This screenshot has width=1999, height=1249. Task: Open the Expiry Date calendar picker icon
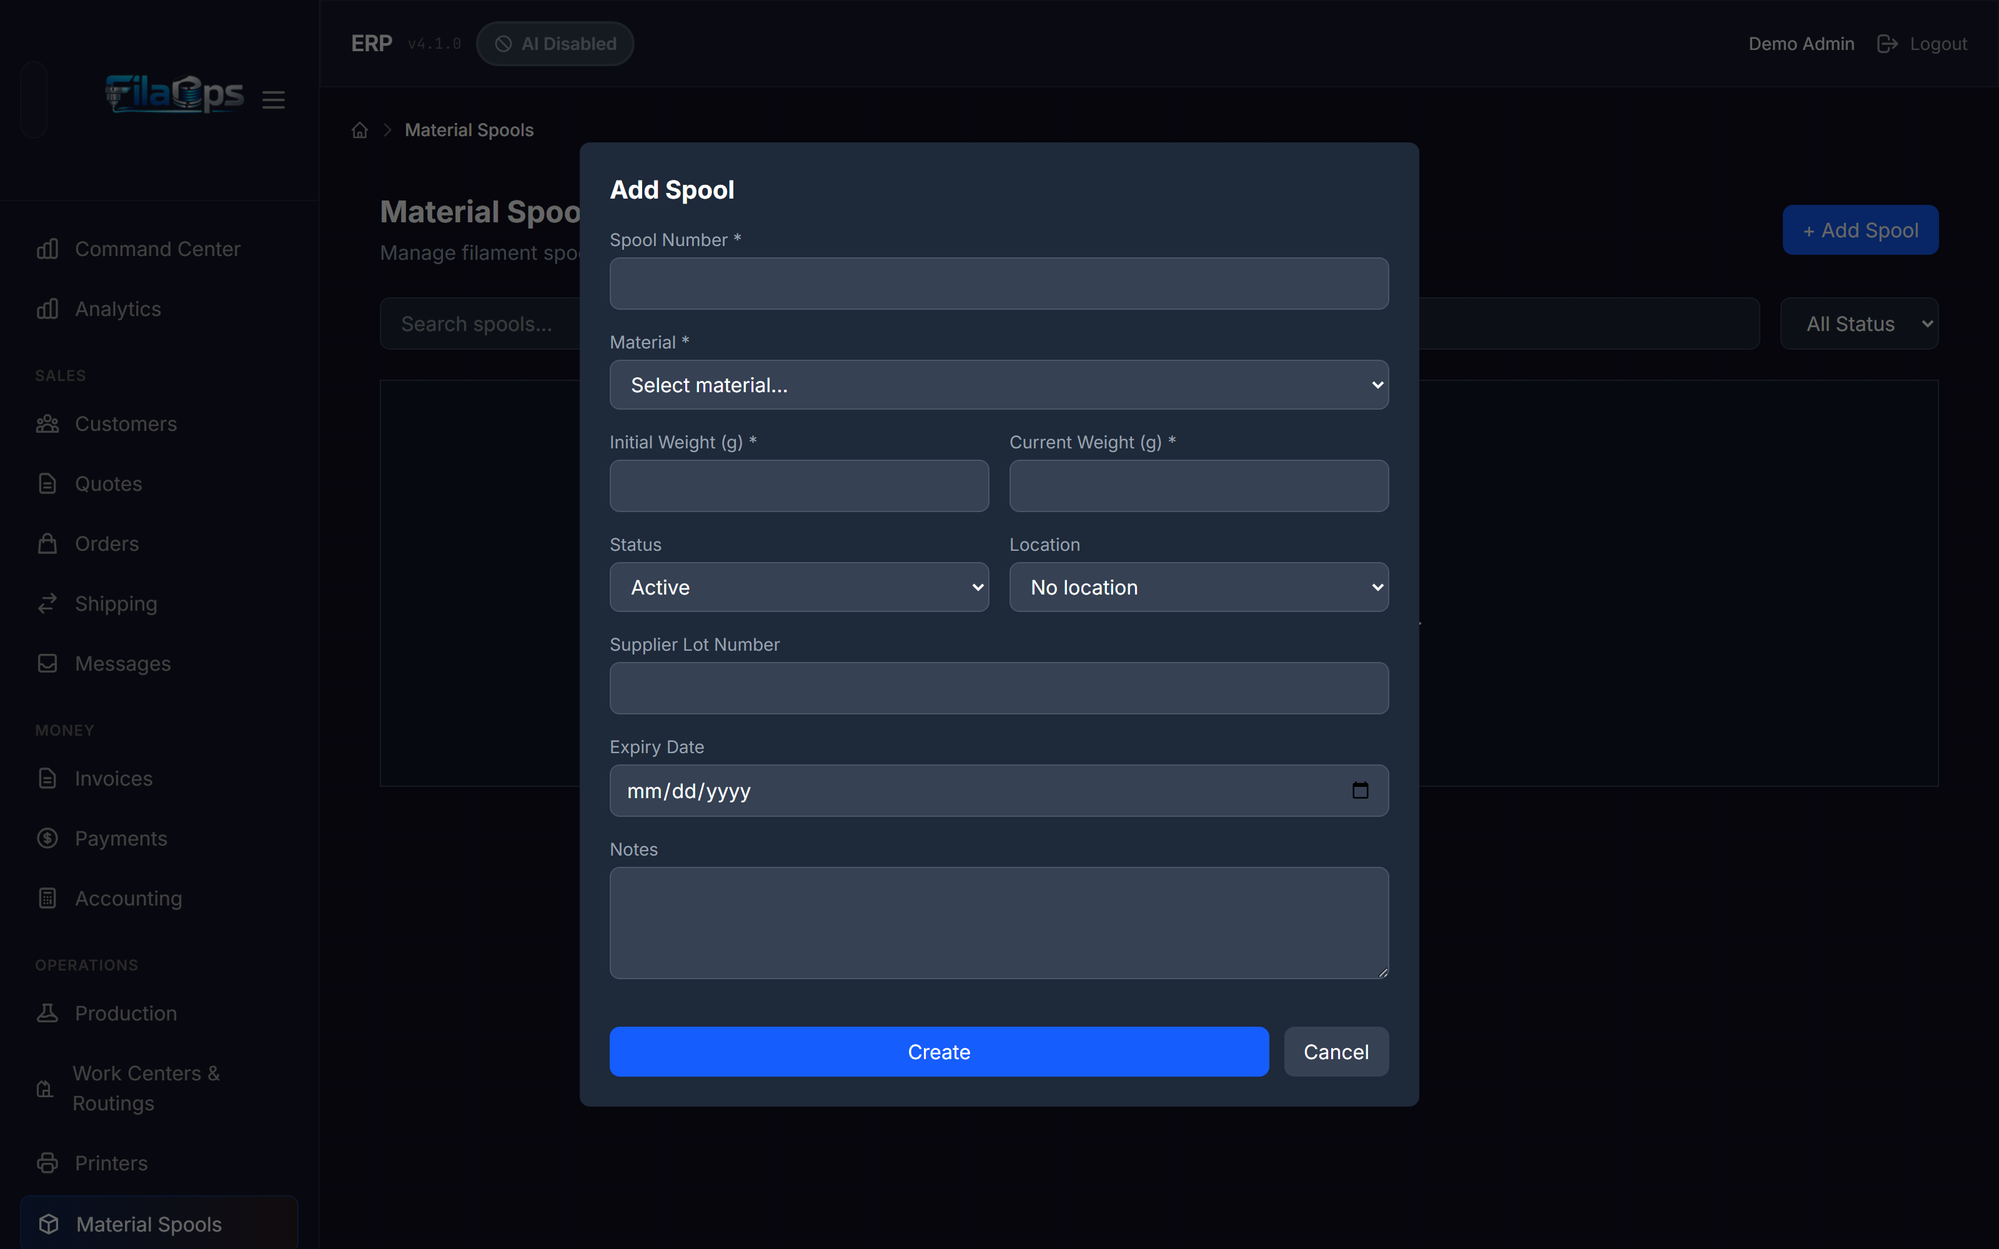point(1361,791)
